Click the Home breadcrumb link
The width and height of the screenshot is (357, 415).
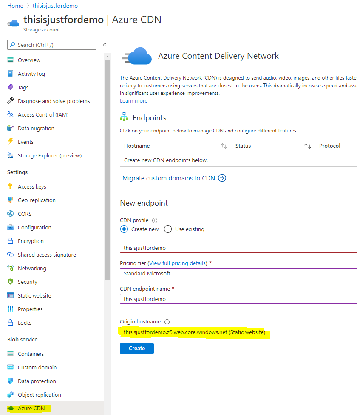(15, 6)
